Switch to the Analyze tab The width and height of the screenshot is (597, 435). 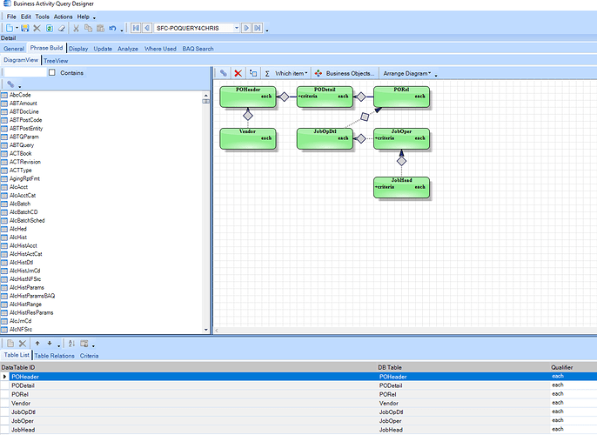point(128,49)
